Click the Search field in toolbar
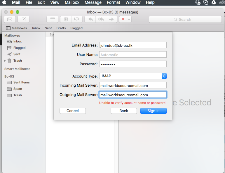Screen dimensions: 225x173 [x=185, y=19]
